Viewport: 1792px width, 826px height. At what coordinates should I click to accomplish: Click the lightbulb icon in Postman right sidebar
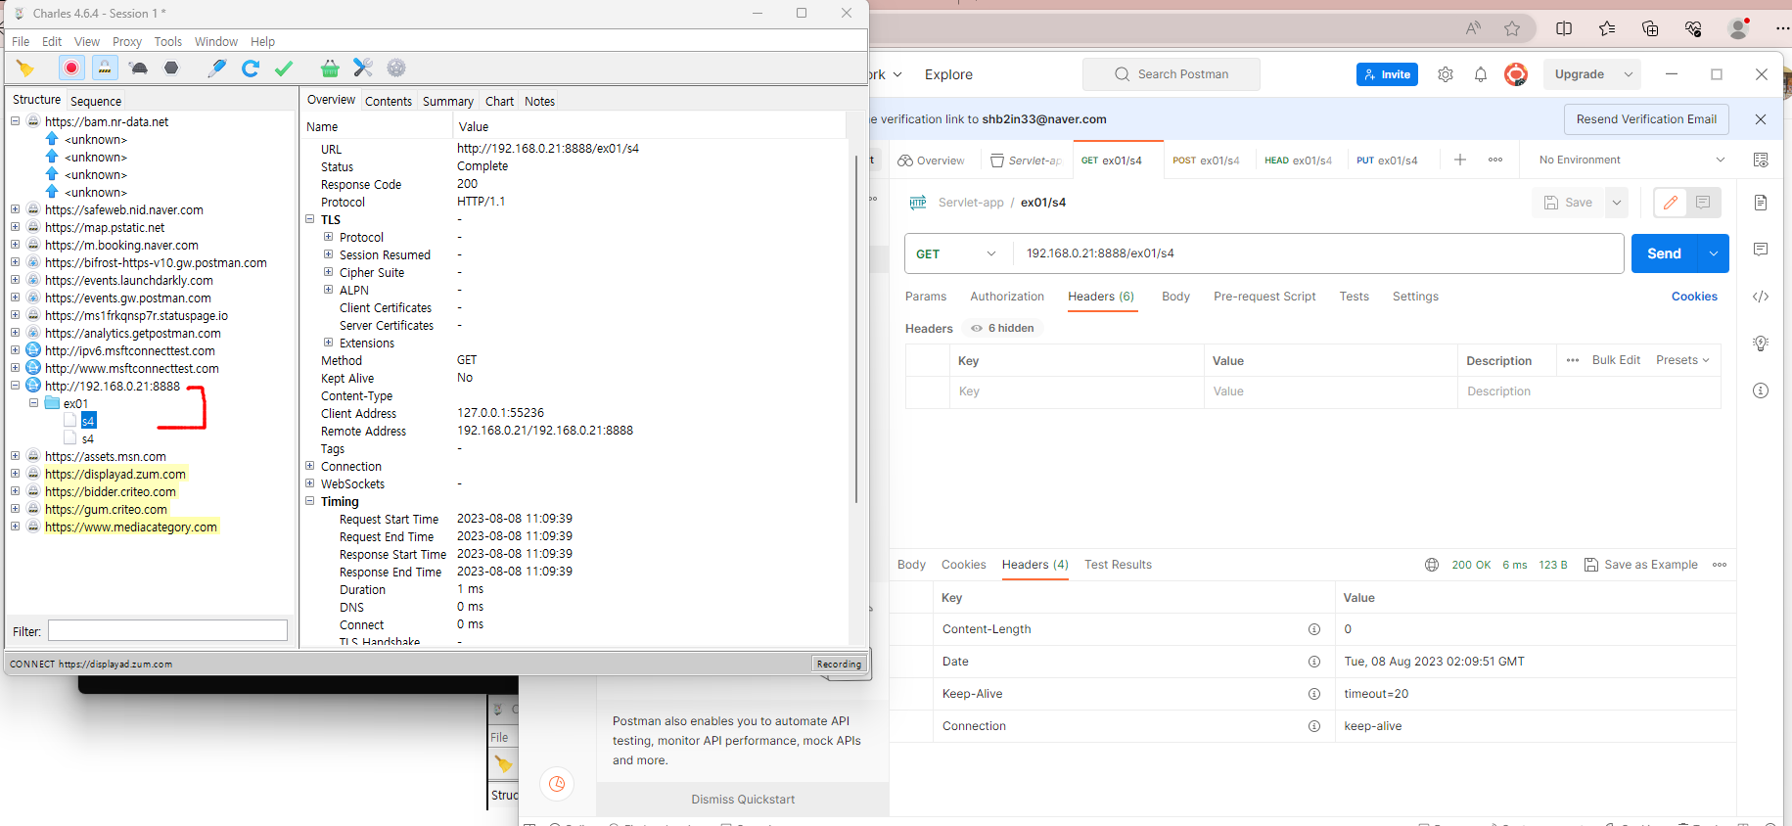coord(1761,344)
